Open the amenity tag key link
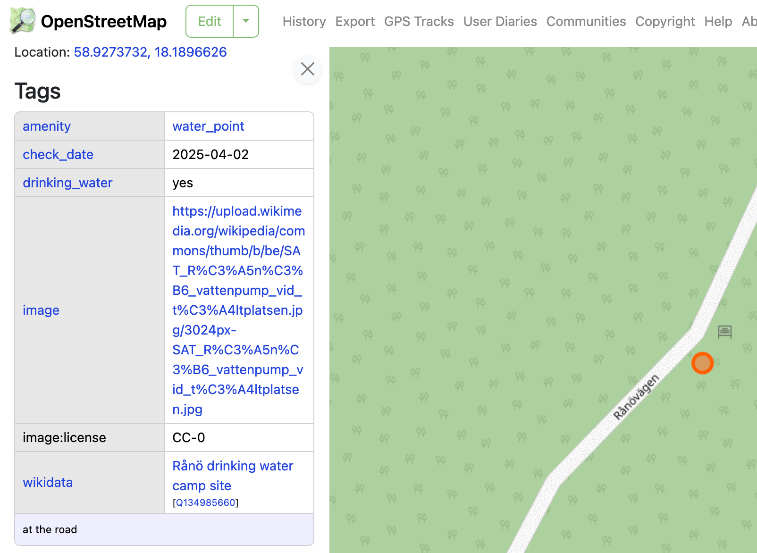The height and width of the screenshot is (553, 757). coord(47,126)
